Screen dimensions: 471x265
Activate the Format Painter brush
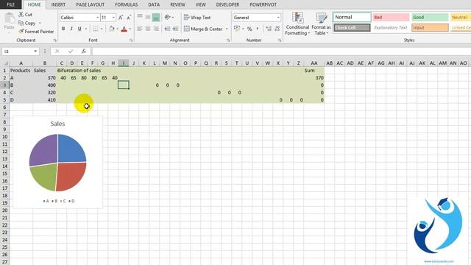(36, 31)
